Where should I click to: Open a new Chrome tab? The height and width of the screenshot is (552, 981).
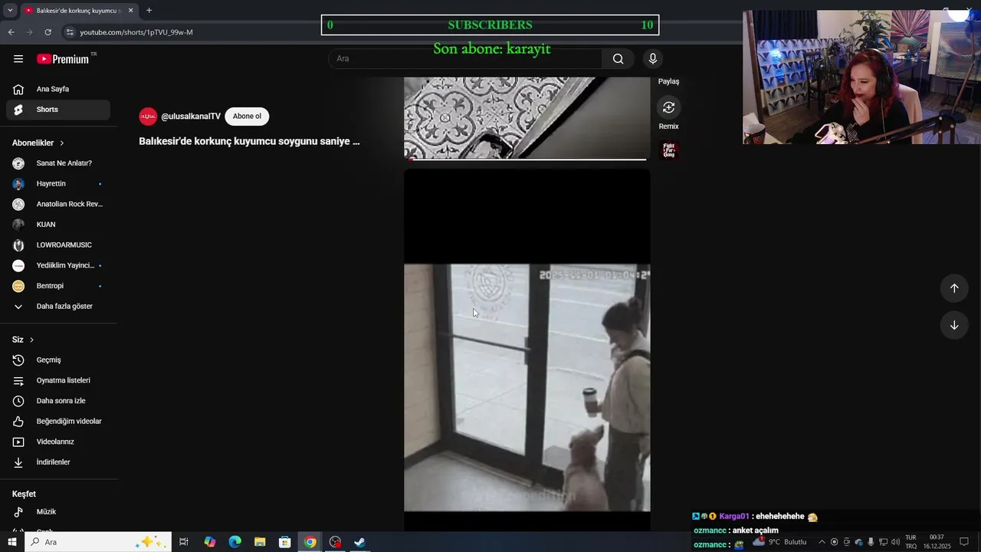(149, 11)
